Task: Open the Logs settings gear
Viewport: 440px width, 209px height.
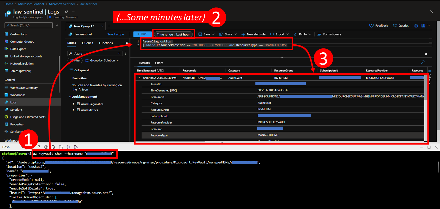Action: 416,26
